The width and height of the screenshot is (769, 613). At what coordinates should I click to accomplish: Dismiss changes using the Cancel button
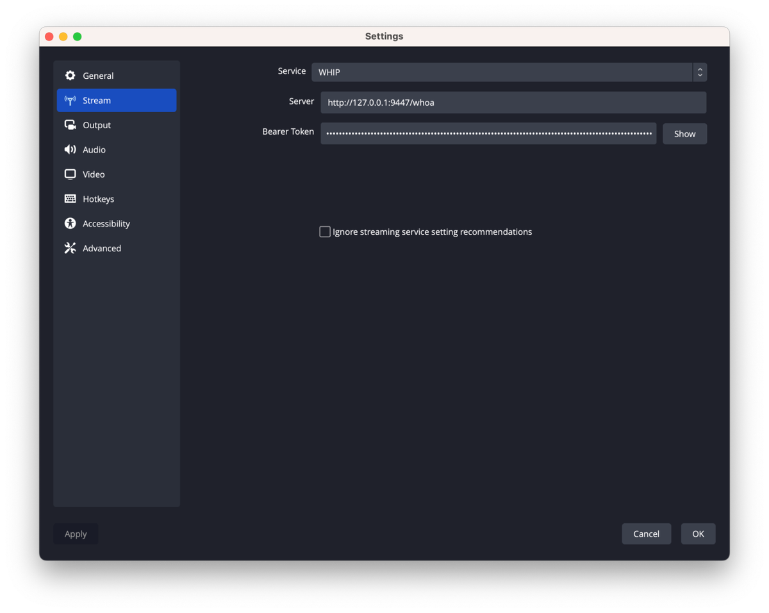(646, 533)
